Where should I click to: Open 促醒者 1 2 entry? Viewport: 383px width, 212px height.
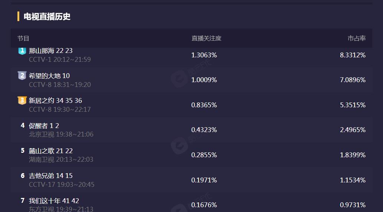[x=44, y=126]
